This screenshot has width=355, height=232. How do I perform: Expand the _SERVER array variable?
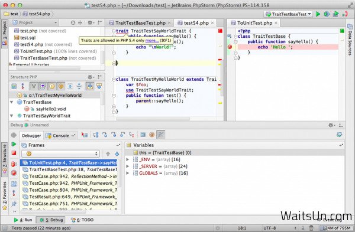128,166
